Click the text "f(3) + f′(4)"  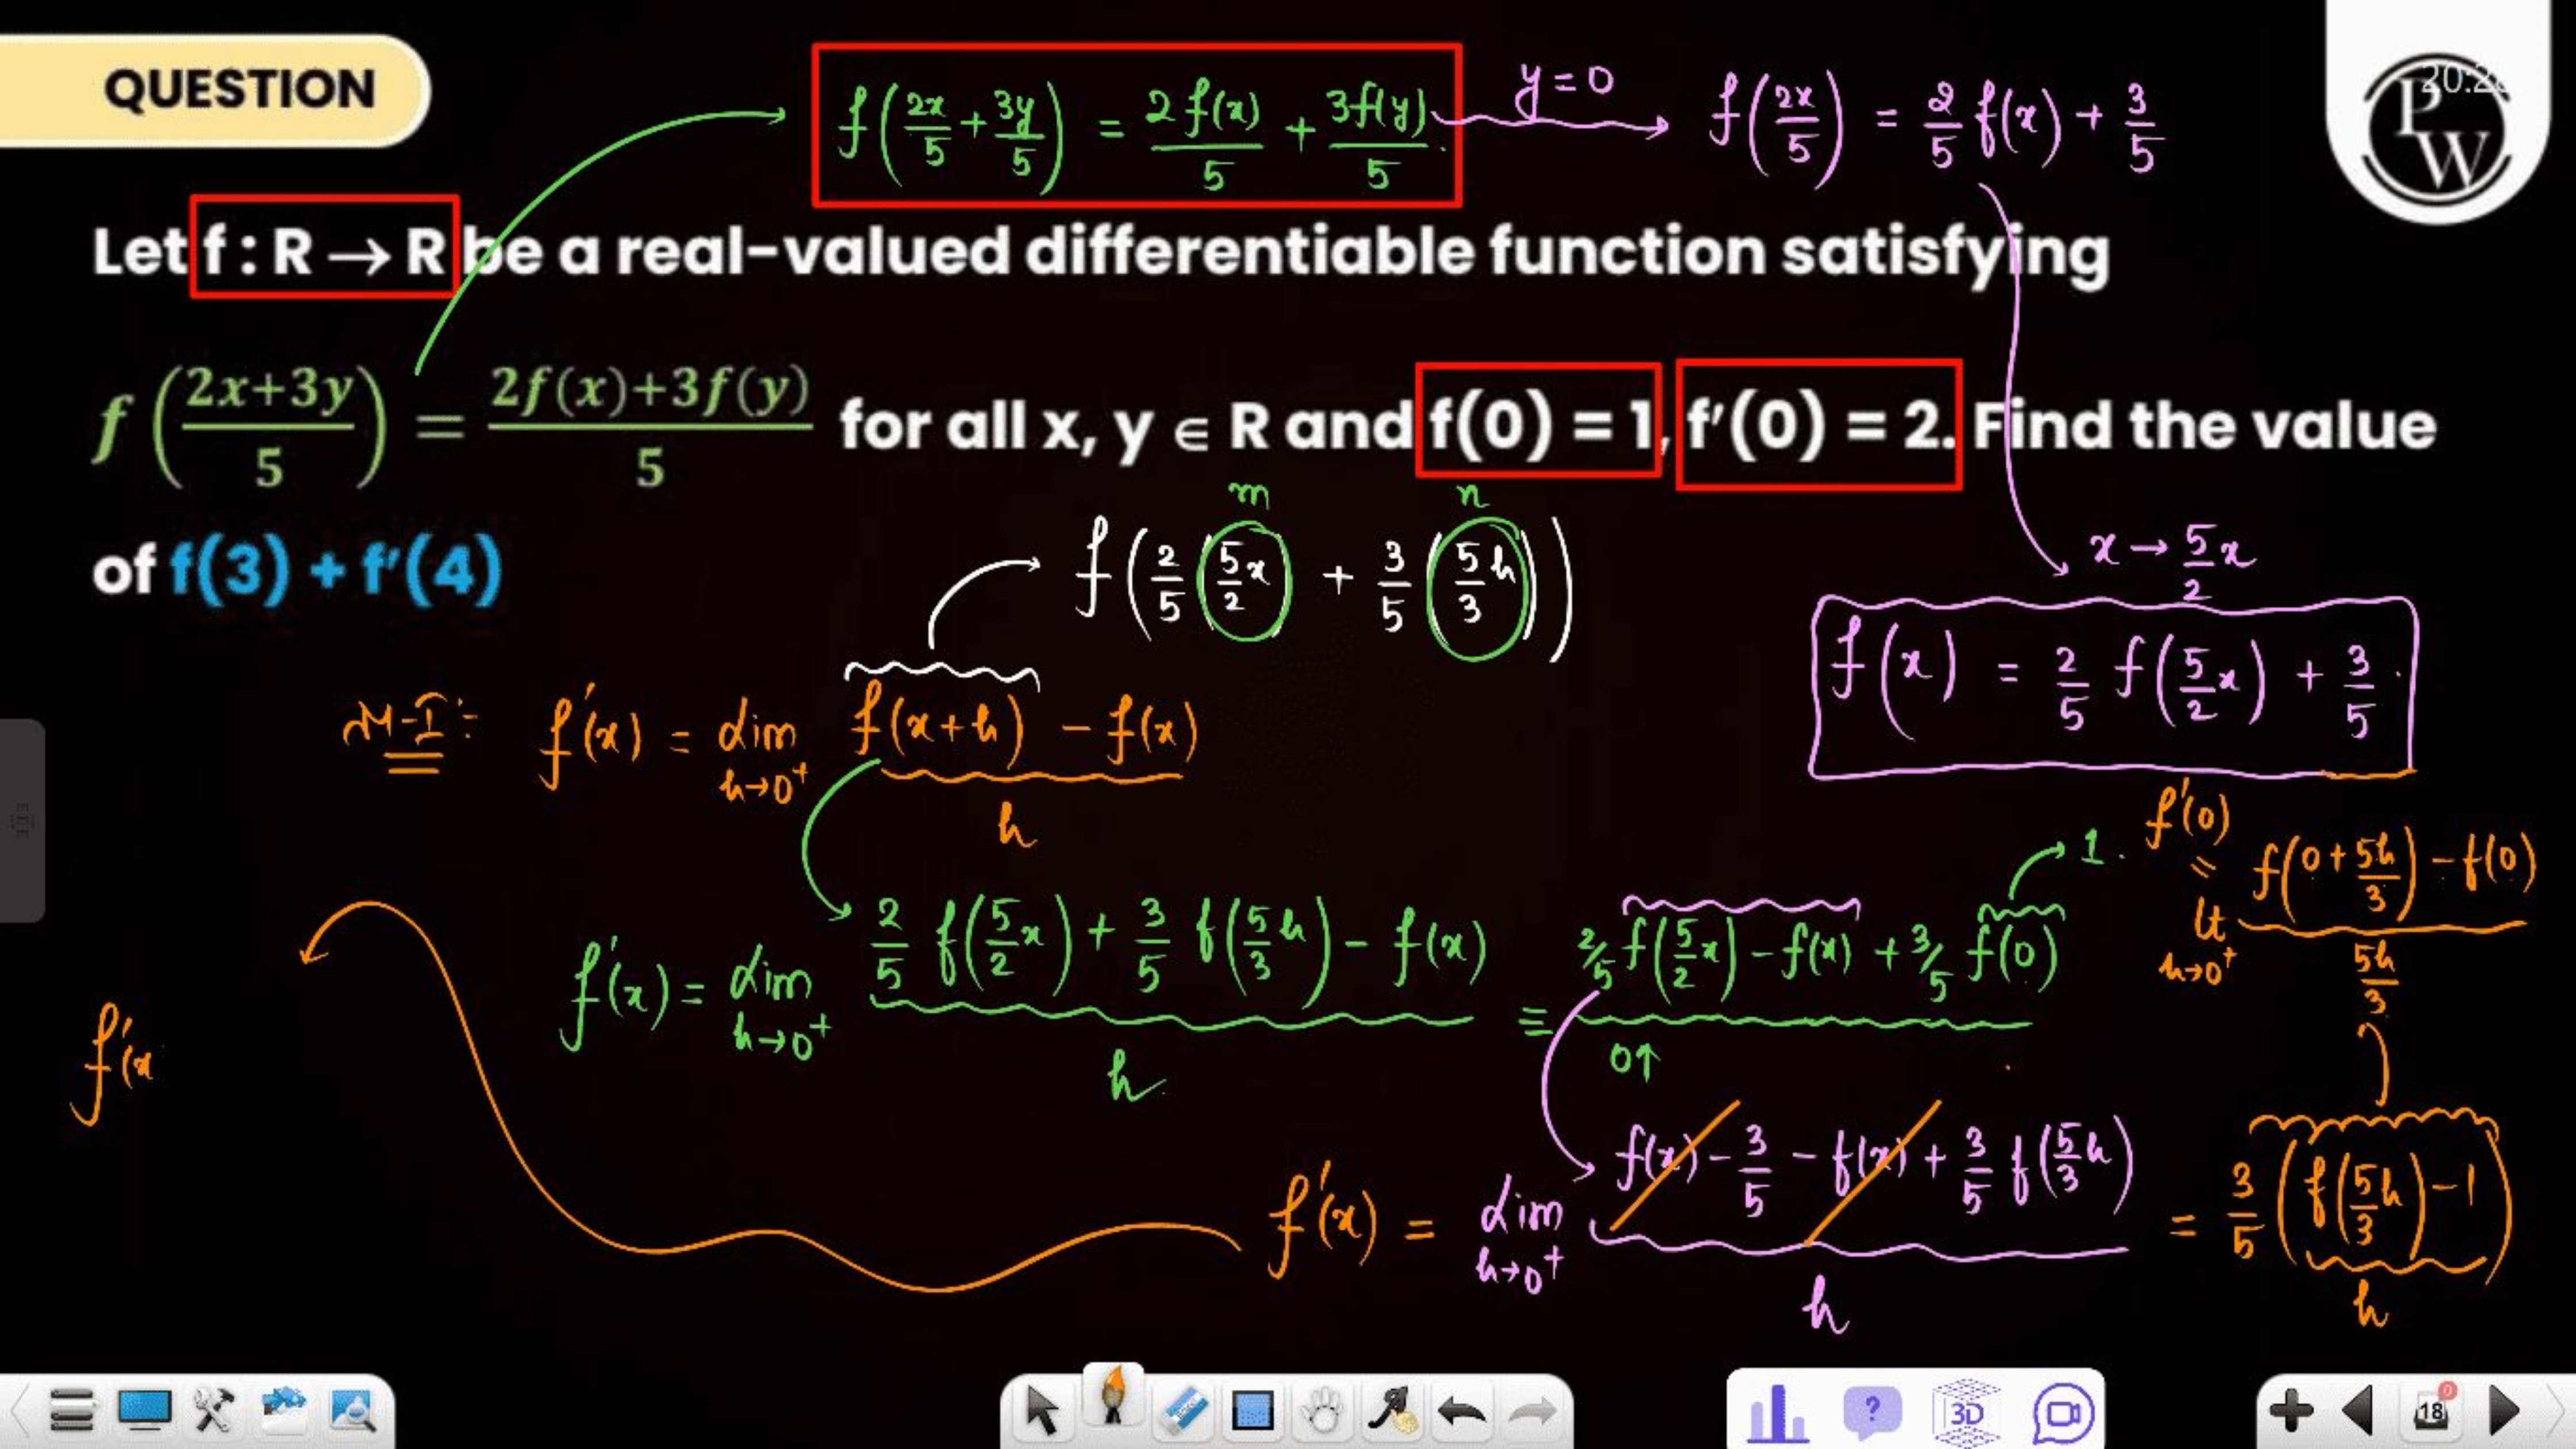click(337, 571)
